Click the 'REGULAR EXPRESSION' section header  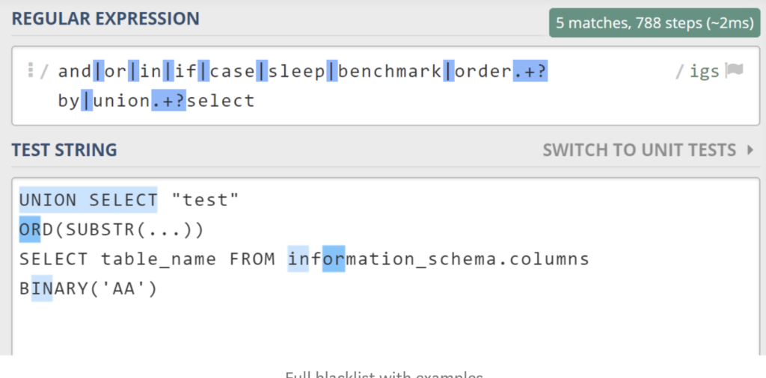coord(105,18)
